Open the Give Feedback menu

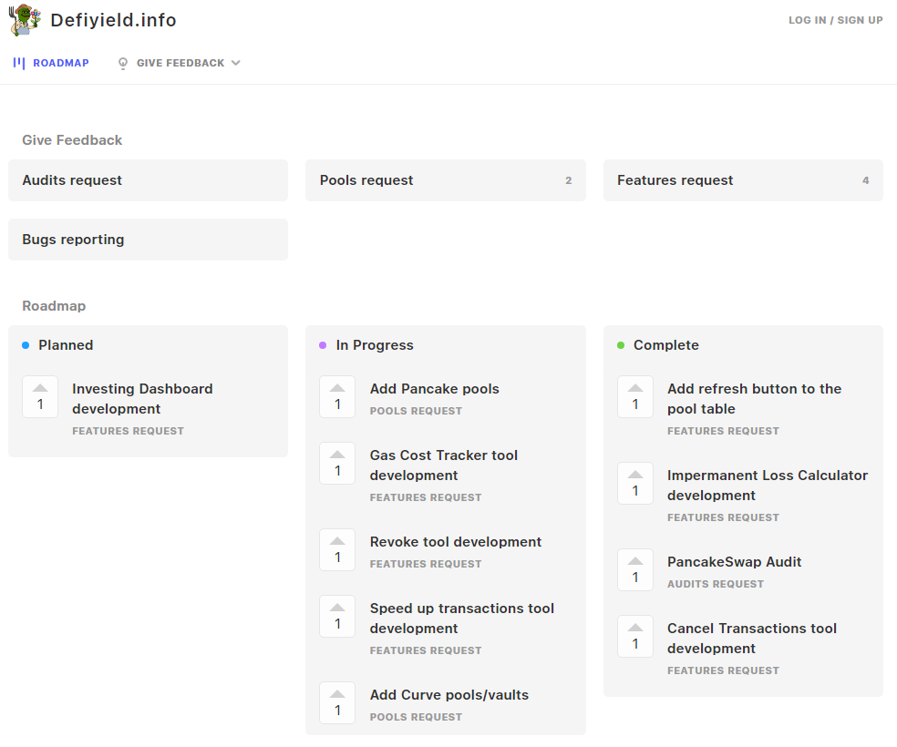click(x=179, y=63)
